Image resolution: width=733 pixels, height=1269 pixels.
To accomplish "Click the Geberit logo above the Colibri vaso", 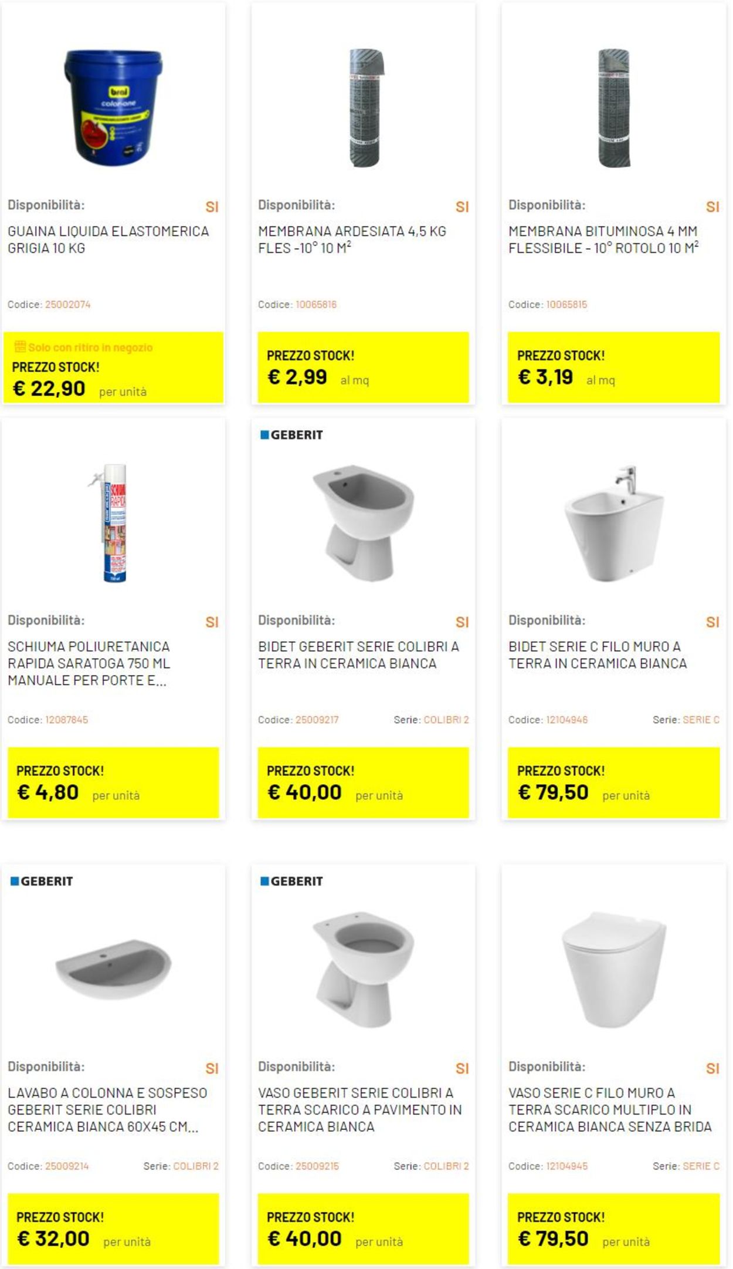I will point(291,881).
